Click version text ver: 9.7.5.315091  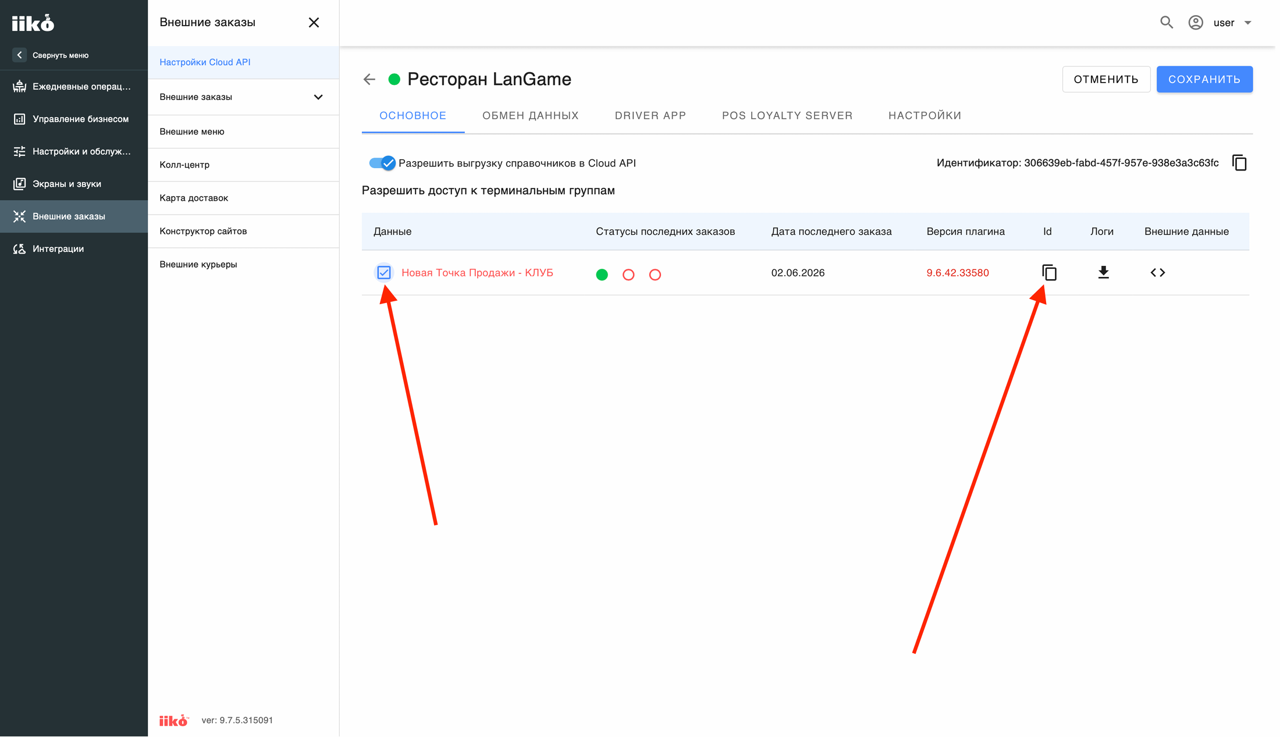237,720
